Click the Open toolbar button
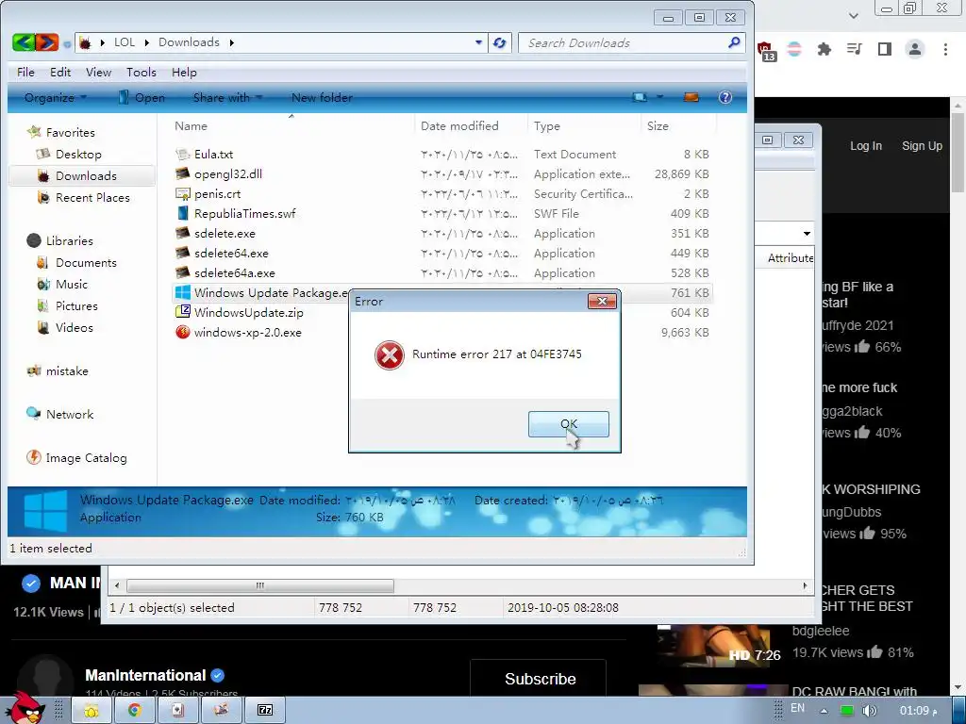Image resolution: width=966 pixels, height=724 pixels. point(142,98)
